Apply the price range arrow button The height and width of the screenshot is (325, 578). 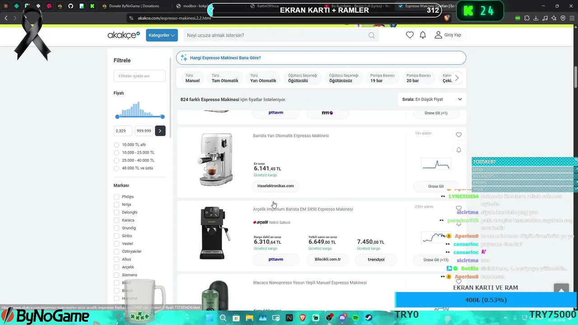(160, 131)
